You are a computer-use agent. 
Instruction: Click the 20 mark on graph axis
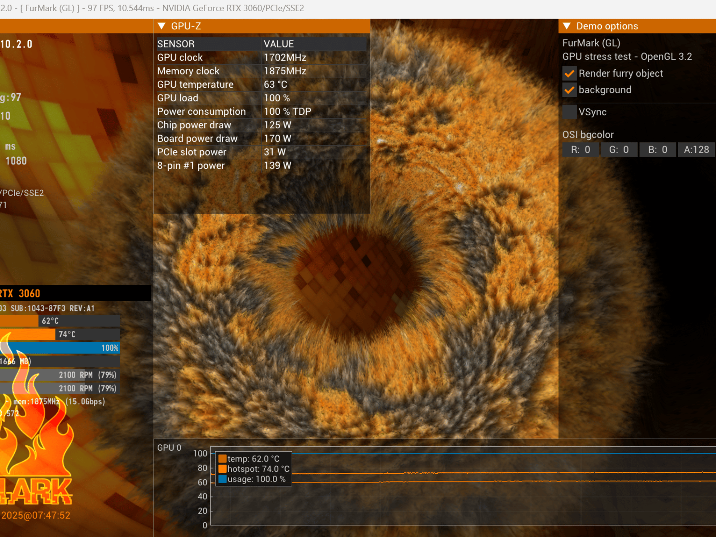tap(202, 511)
